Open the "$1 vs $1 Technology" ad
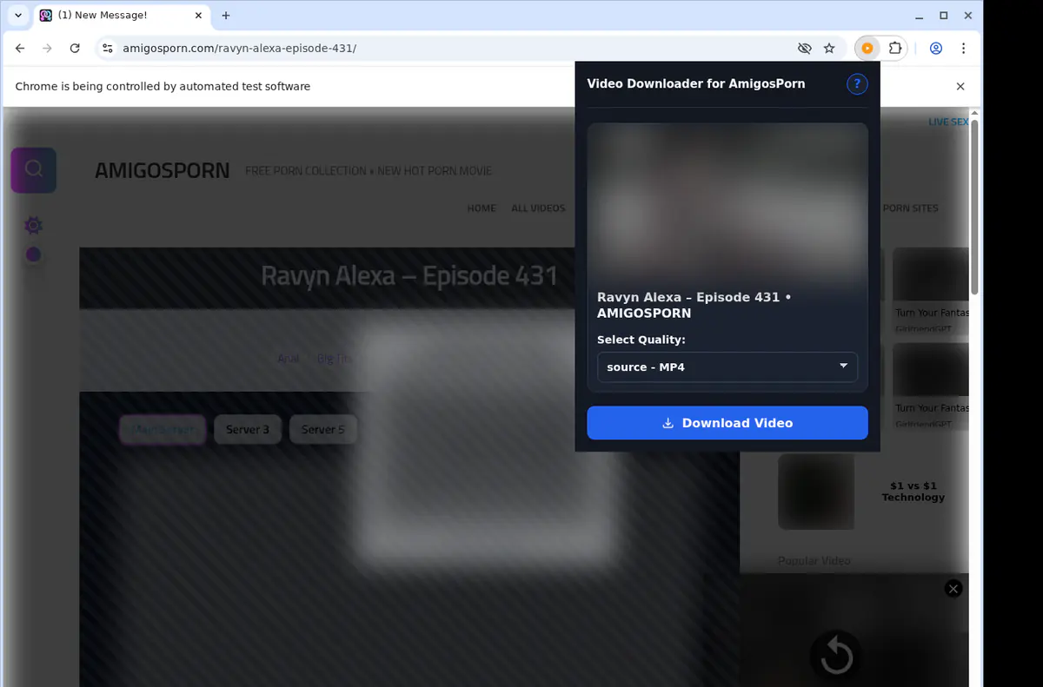Screen dimensions: 1043x687 [913, 492]
